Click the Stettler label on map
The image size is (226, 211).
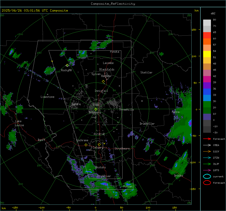(x=146, y=73)
